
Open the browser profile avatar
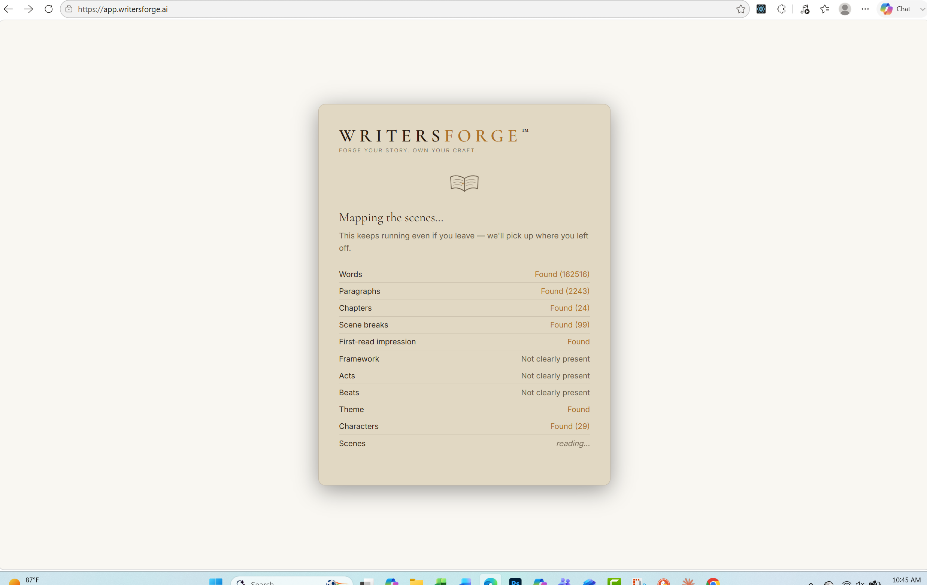coord(845,9)
